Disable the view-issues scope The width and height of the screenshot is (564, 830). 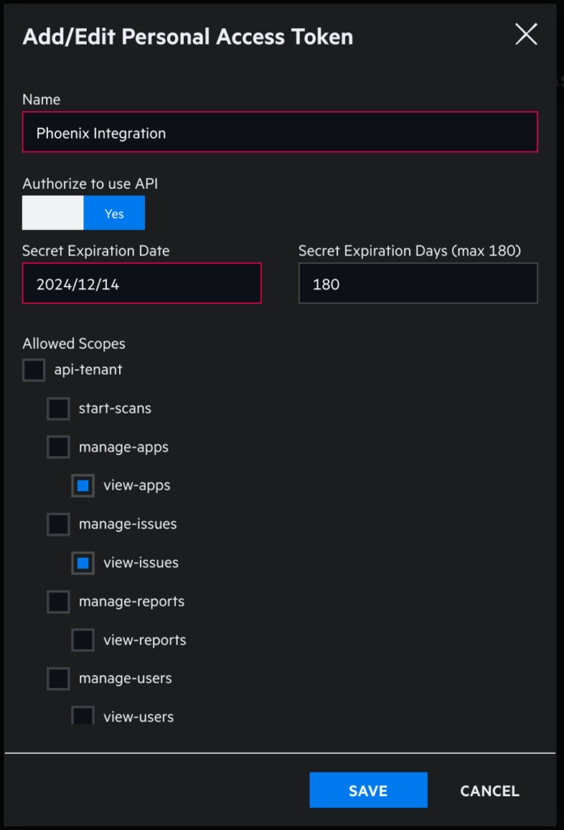click(x=83, y=563)
